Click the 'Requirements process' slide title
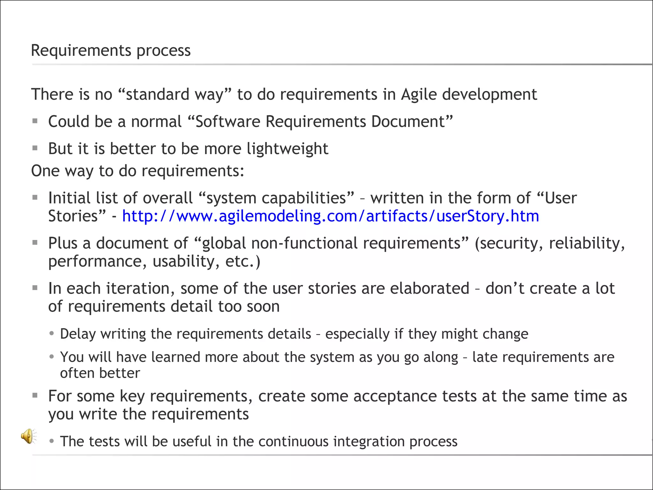Screen dimensions: 653x490 pos(111,50)
